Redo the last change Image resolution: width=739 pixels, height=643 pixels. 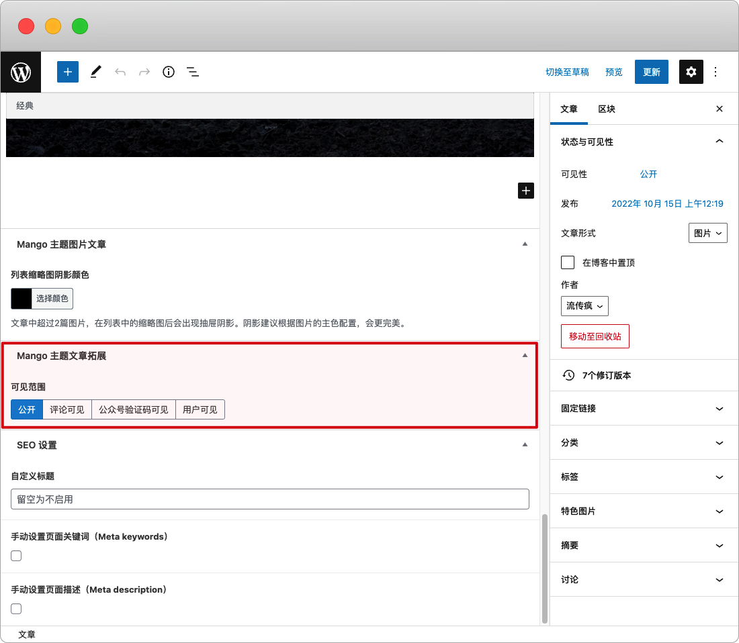144,72
